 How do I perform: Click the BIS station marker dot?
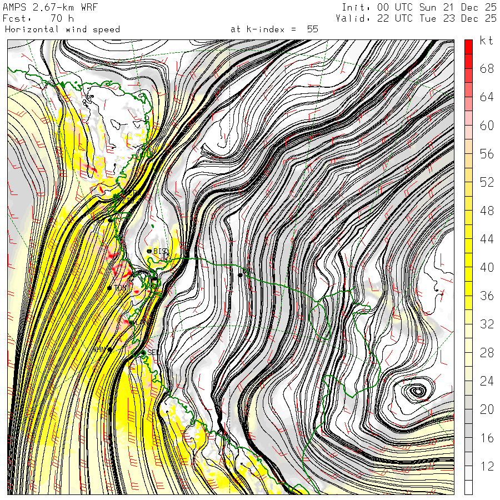coord(149,251)
